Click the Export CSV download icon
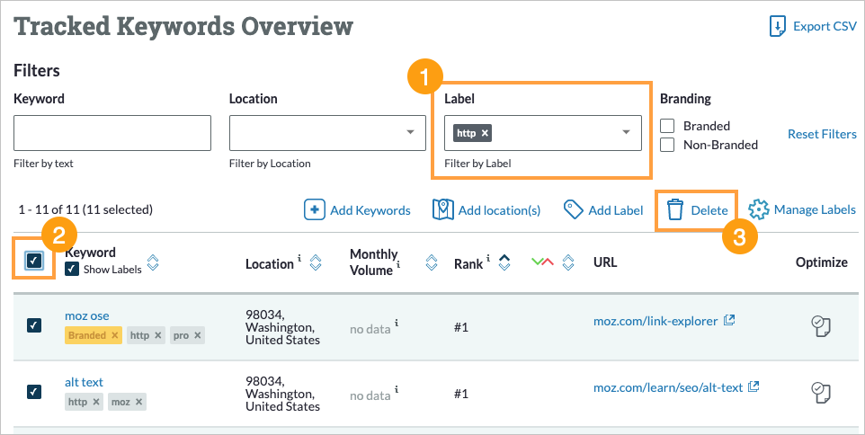865x435 pixels. click(778, 26)
